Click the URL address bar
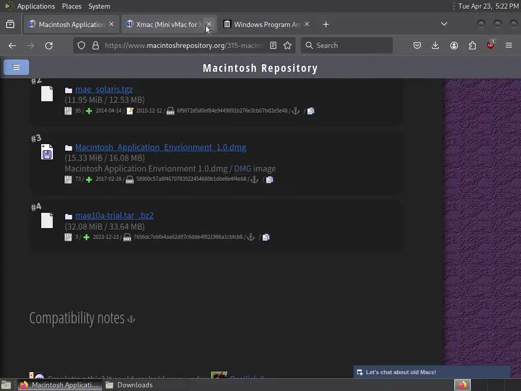Viewport: 521px width, 391px height. (184, 45)
